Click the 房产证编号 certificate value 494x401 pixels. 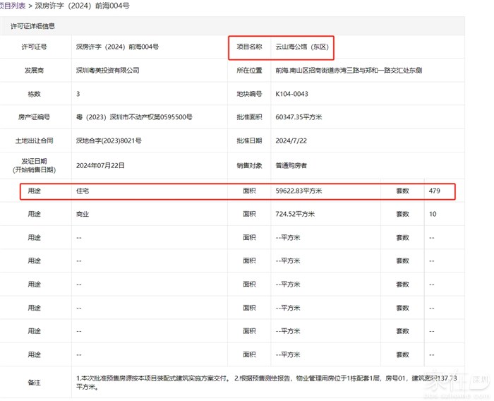(134, 116)
